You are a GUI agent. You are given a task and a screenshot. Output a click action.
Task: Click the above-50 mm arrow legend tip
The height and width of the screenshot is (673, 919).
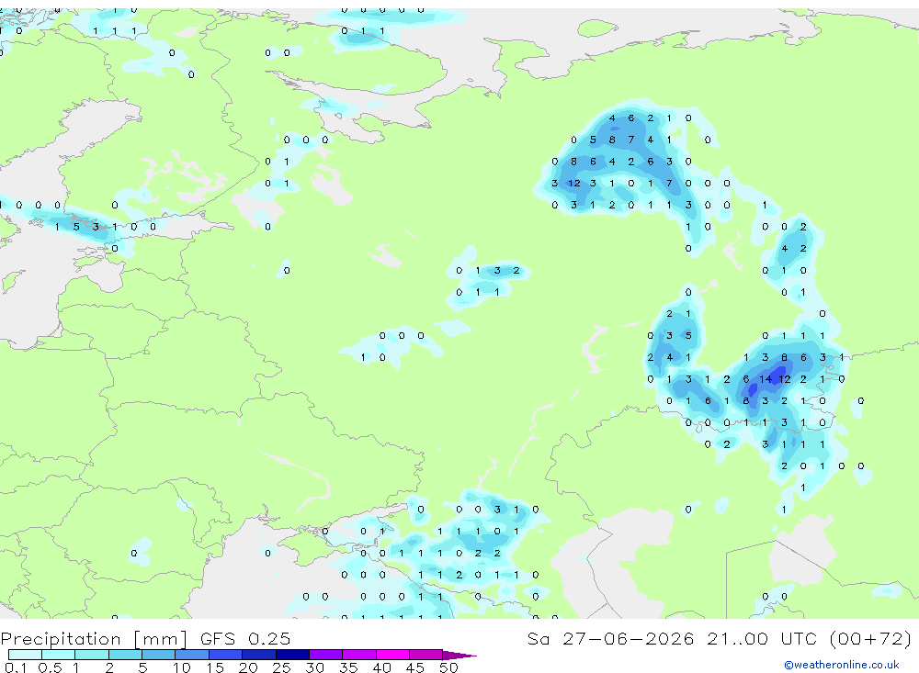pyautogui.click(x=459, y=655)
